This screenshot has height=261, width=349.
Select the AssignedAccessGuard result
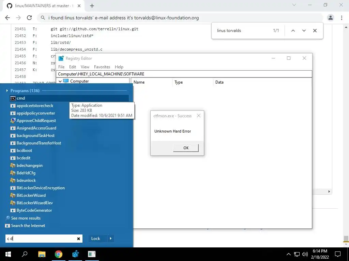(33, 128)
